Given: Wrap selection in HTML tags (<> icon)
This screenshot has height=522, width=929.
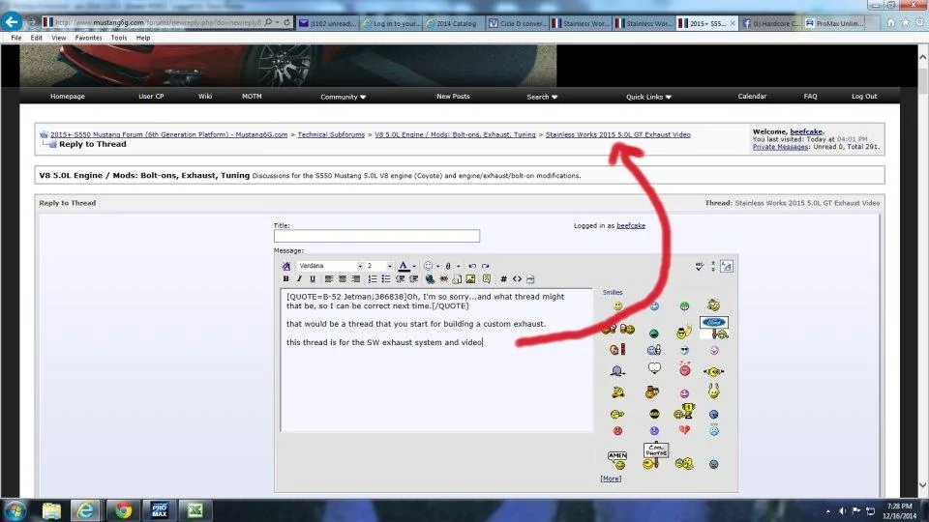Looking at the screenshot, I should pos(517,278).
